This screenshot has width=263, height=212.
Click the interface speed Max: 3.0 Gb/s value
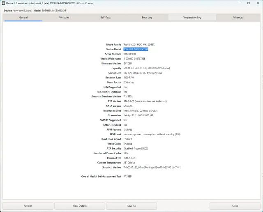point(141,111)
